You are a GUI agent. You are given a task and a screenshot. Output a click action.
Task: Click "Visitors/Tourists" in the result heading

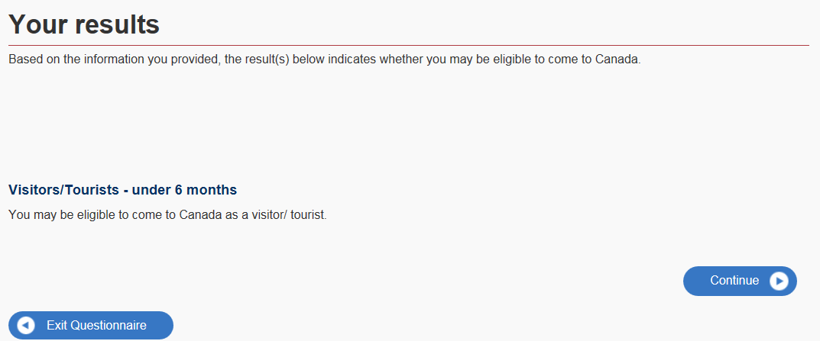63,190
